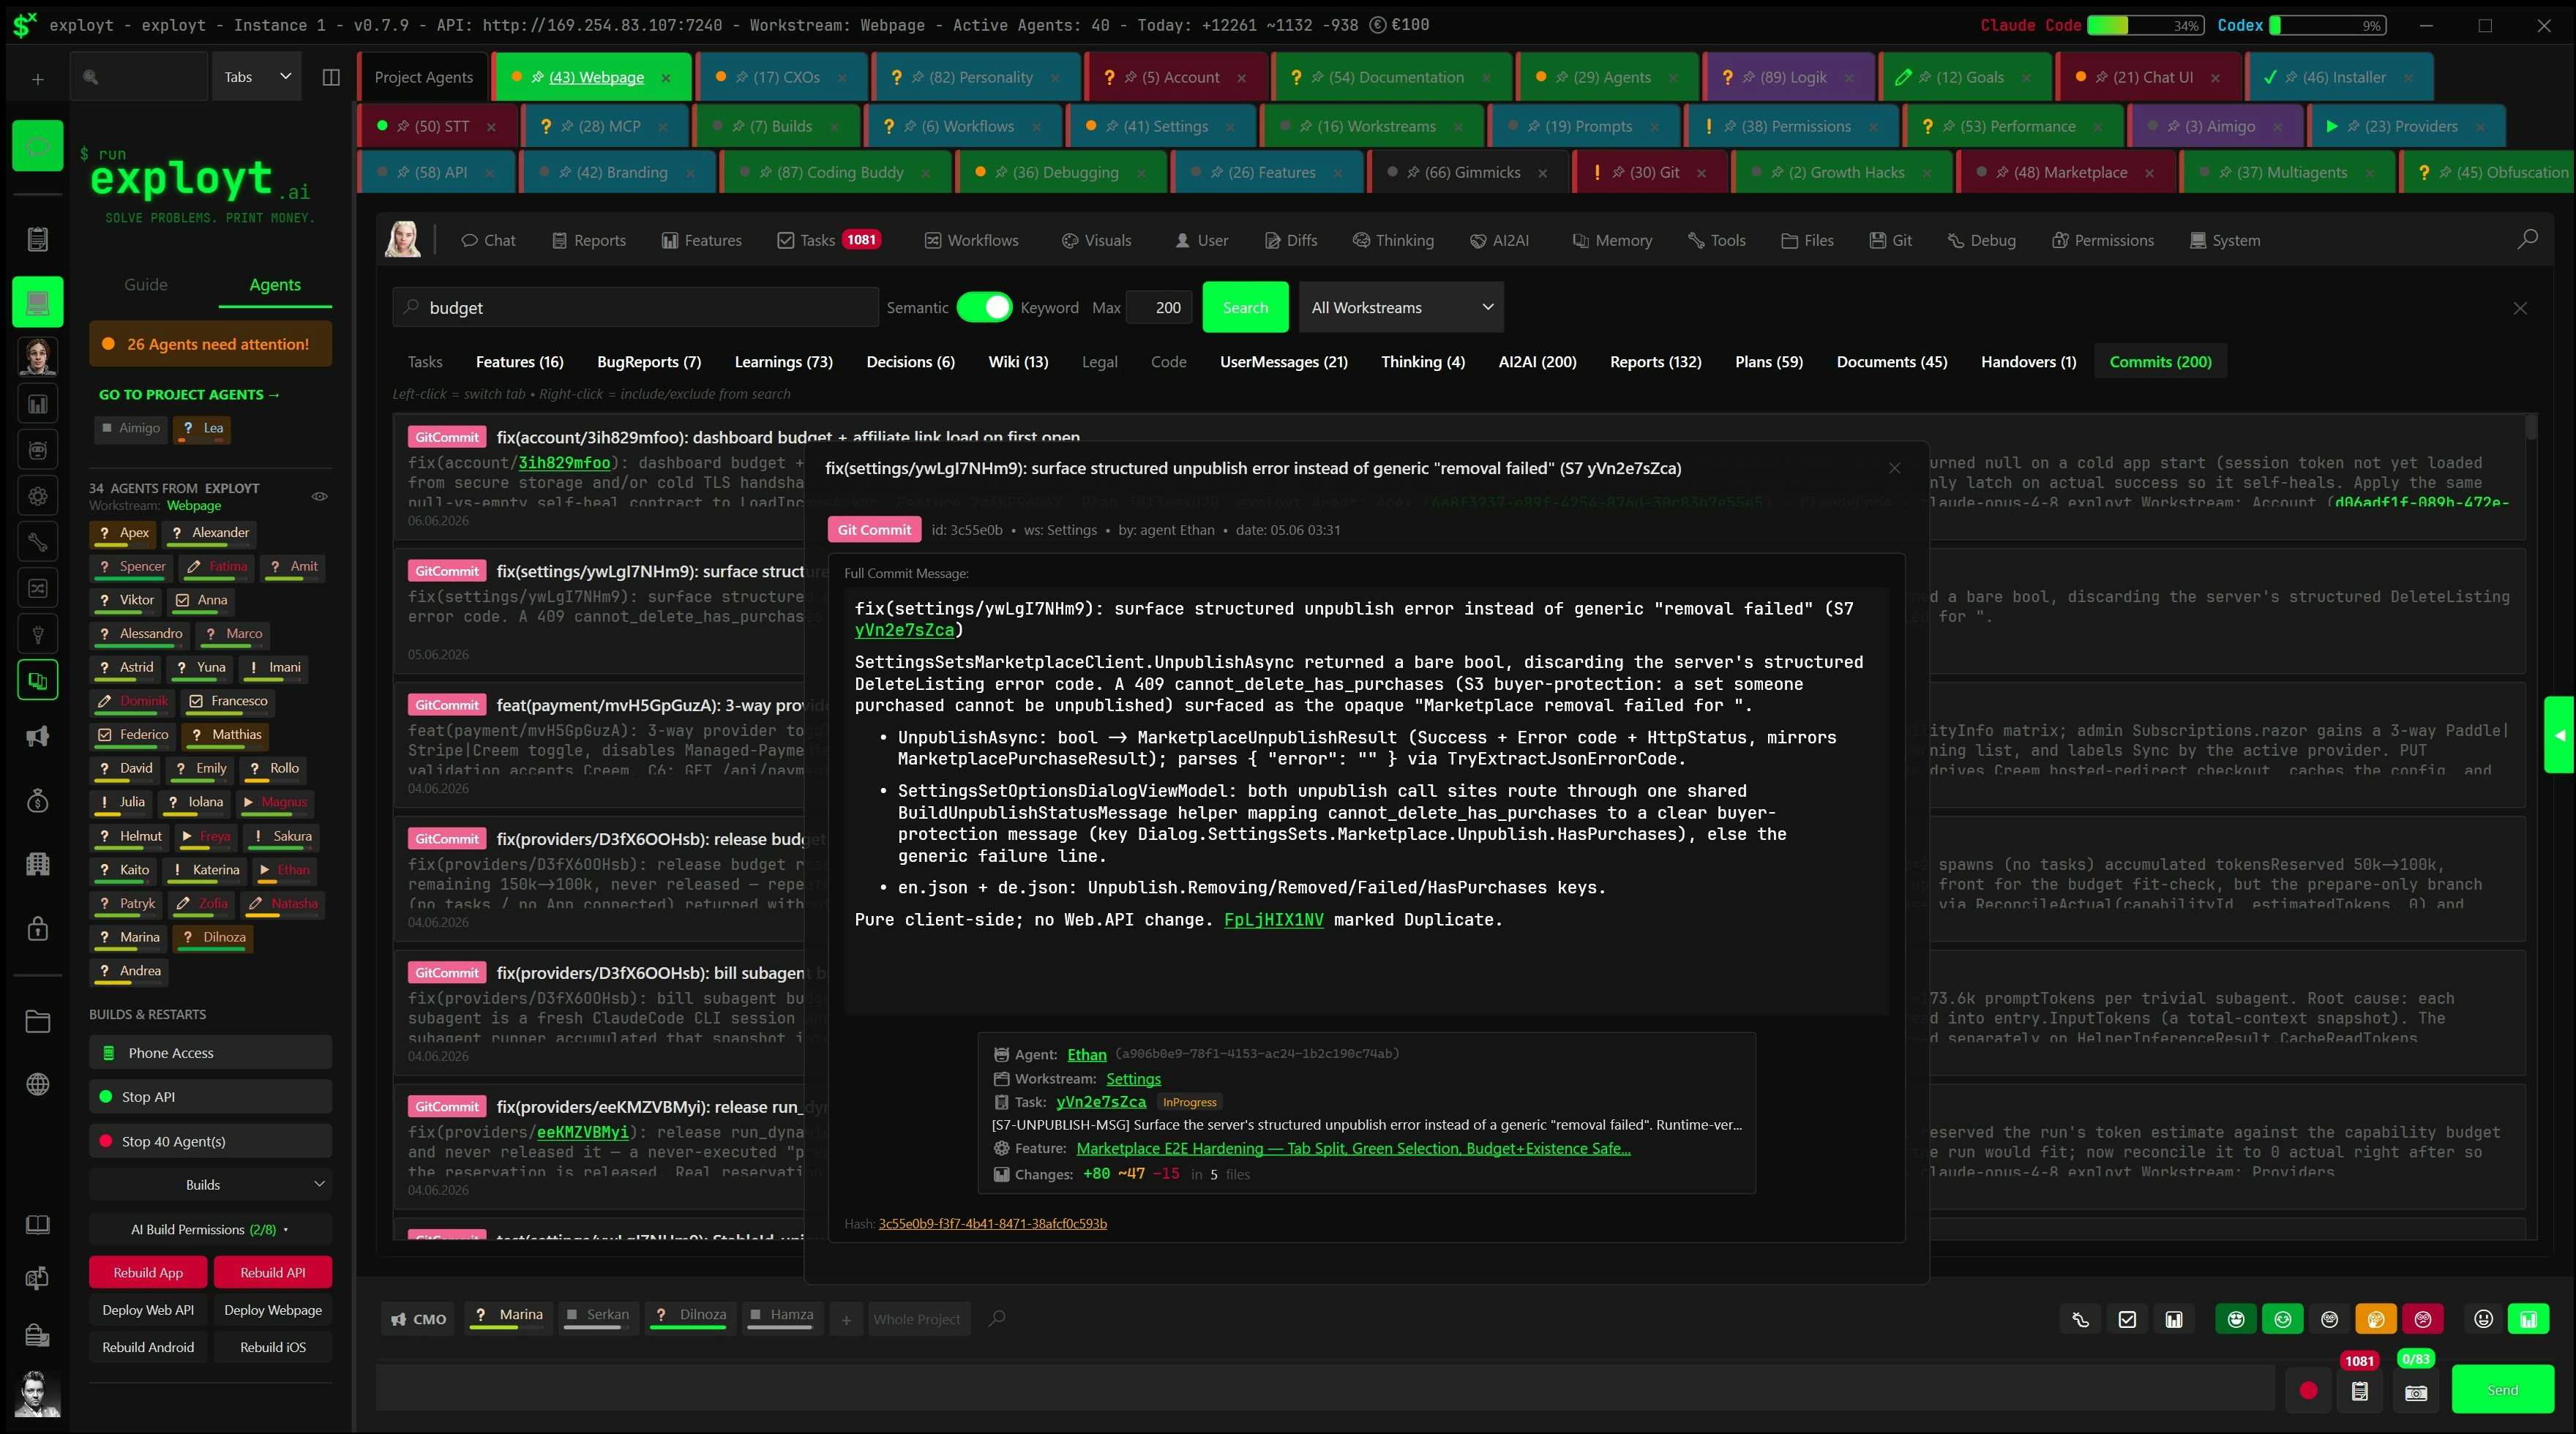Click the orange thinking emoji reaction button
This screenshot has height=1434, width=2576.
[x=2376, y=1319]
